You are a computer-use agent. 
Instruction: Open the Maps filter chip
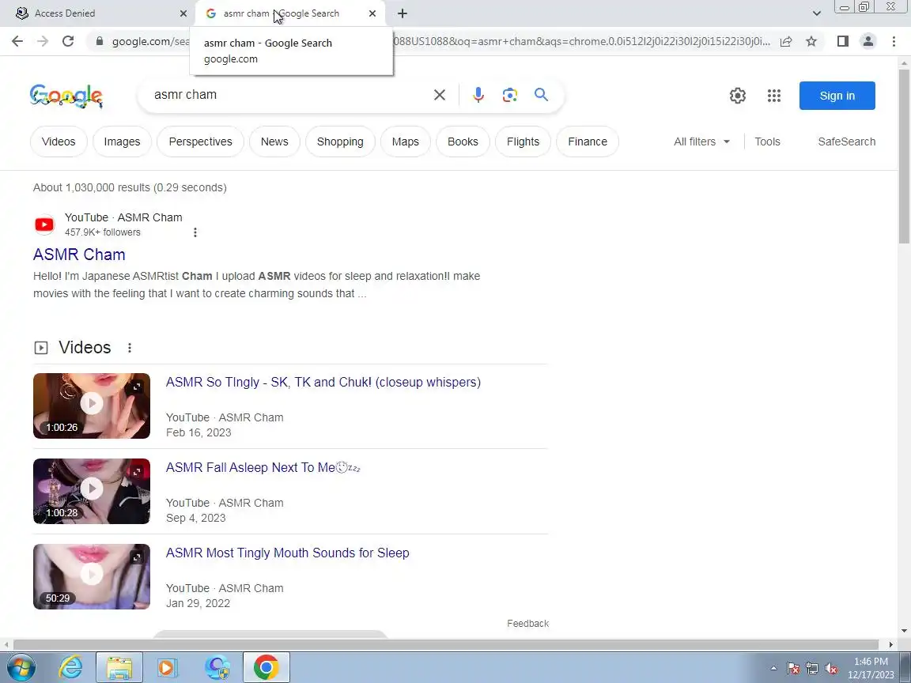(406, 142)
